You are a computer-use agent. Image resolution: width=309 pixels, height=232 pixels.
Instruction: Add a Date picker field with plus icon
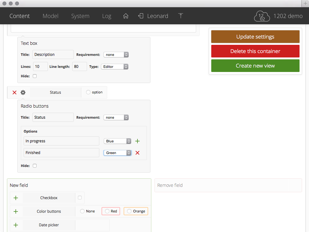(16, 225)
